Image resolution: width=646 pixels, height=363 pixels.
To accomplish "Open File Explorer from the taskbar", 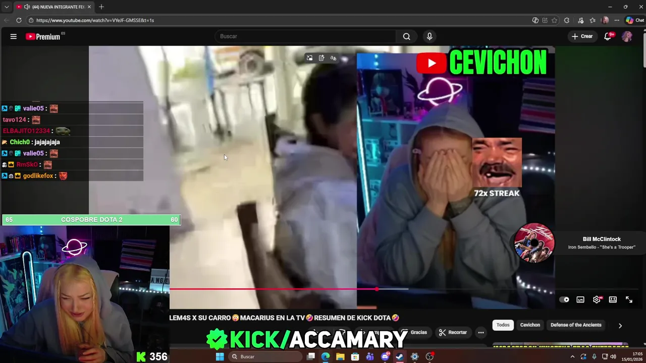I will [x=340, y=356].
